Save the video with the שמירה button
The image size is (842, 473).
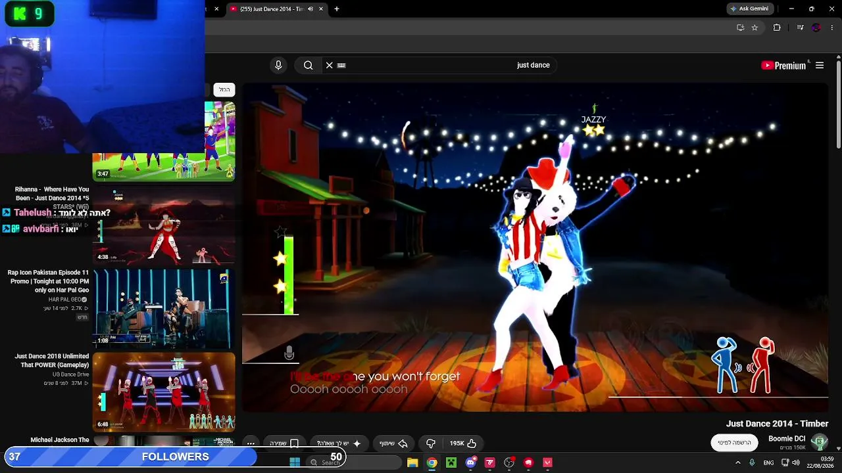(284, 443)
